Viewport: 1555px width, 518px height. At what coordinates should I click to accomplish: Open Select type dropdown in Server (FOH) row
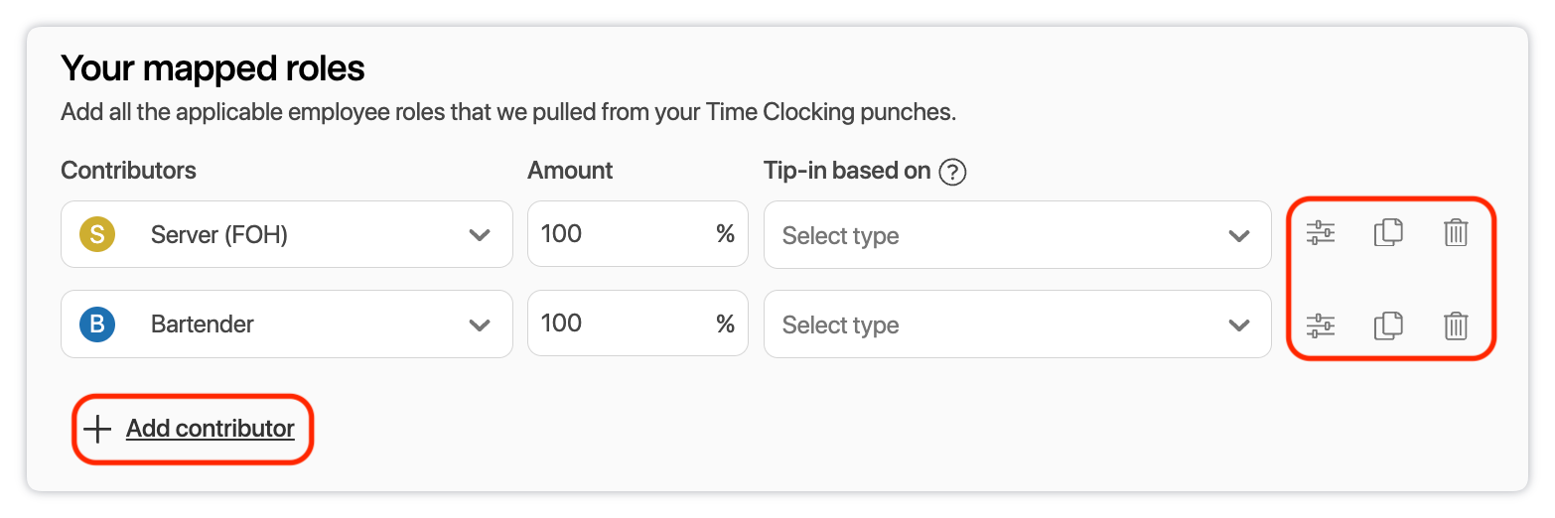point(1016,235)
